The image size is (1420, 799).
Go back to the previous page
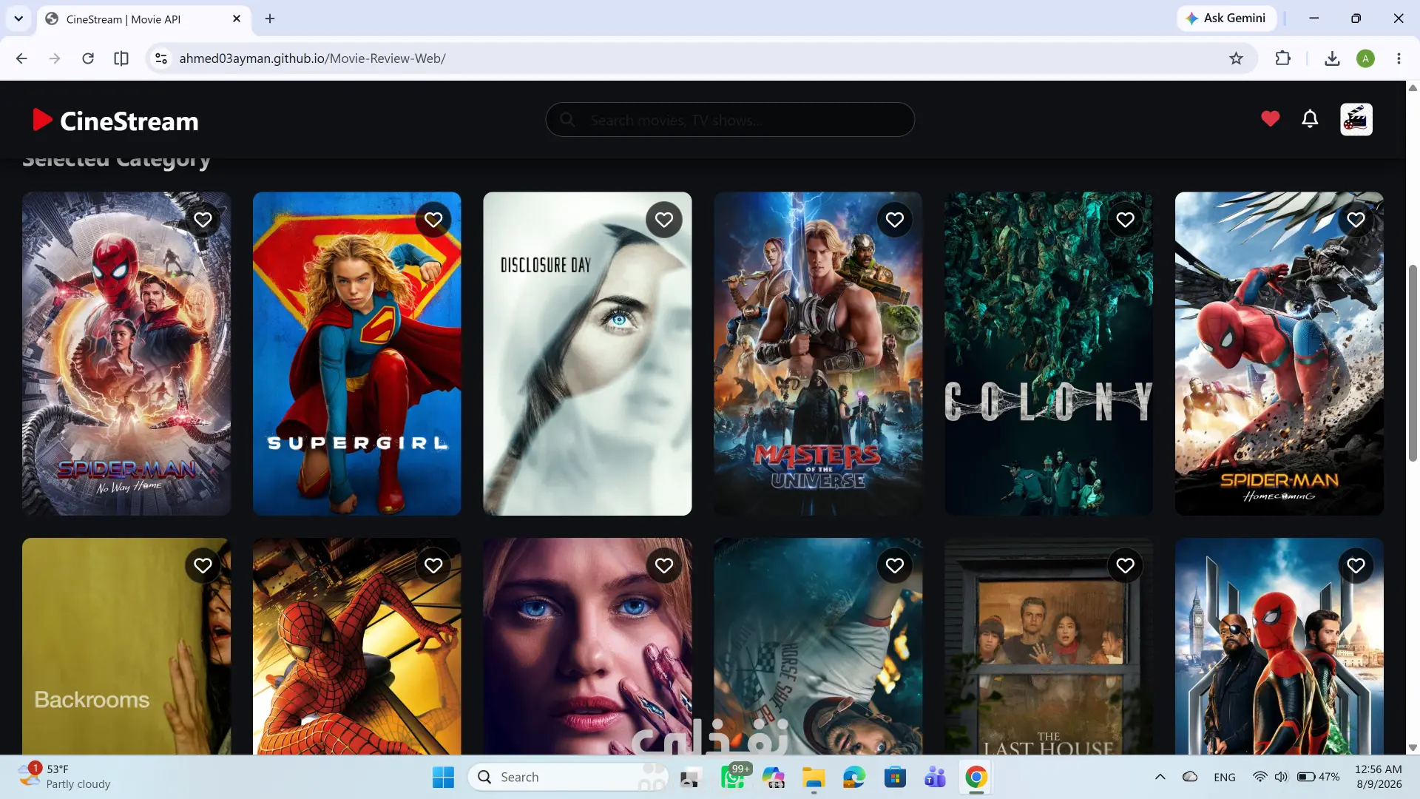coord(21,58)
